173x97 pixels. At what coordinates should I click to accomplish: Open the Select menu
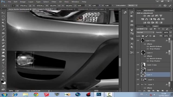46,2
